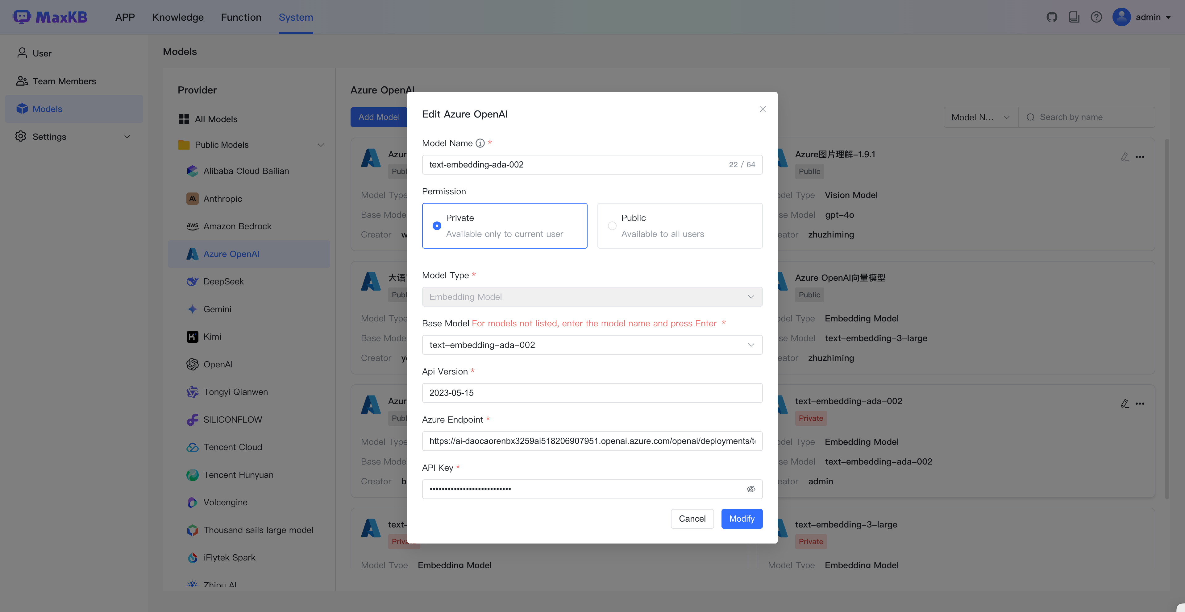This screenshot has height=612, width=1185.
Task: Select Thousand sails large model provider
Action: point(249,530)
